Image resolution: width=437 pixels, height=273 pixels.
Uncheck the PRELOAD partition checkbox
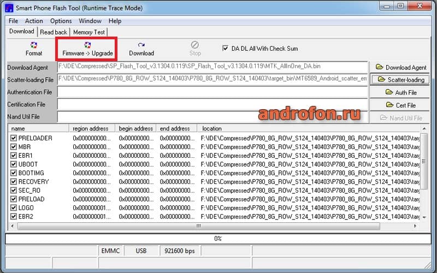[13, 199]
